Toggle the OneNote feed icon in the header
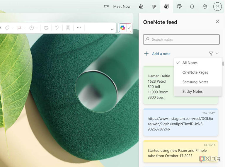 (x=166, y=6)
